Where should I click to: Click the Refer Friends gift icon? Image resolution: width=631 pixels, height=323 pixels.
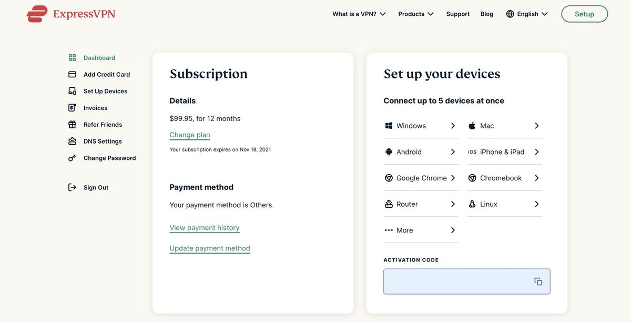pos(73,125)
